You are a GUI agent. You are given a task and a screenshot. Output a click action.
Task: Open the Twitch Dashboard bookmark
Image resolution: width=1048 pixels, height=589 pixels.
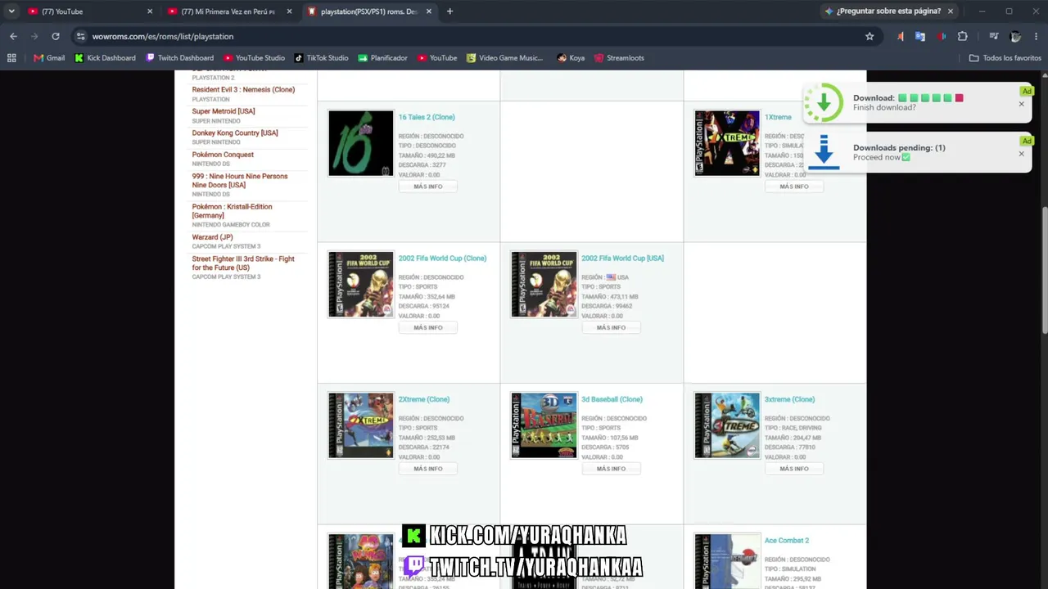[x=179, y=58]
